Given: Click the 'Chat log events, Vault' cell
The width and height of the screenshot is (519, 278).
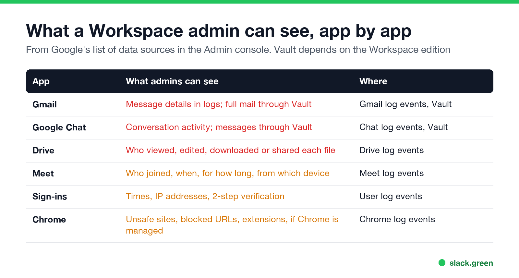Looking at the screenshot, I should click(x=404, y=127).
